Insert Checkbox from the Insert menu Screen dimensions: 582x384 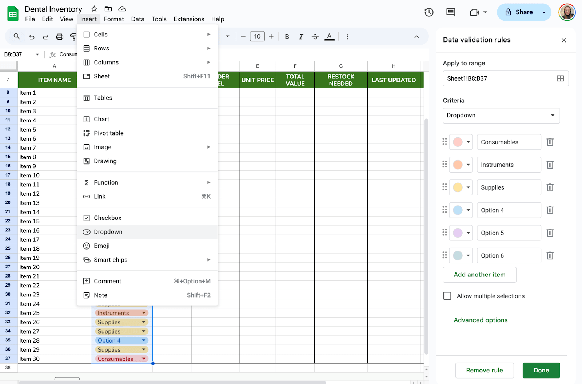point(108,218)
